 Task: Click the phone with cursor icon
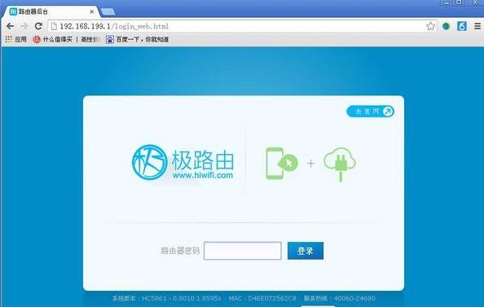[281, 163]
